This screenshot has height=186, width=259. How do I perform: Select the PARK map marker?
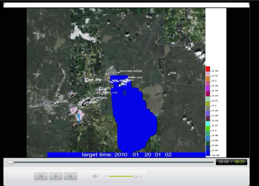pyautogui.click(x=169, y=74)
